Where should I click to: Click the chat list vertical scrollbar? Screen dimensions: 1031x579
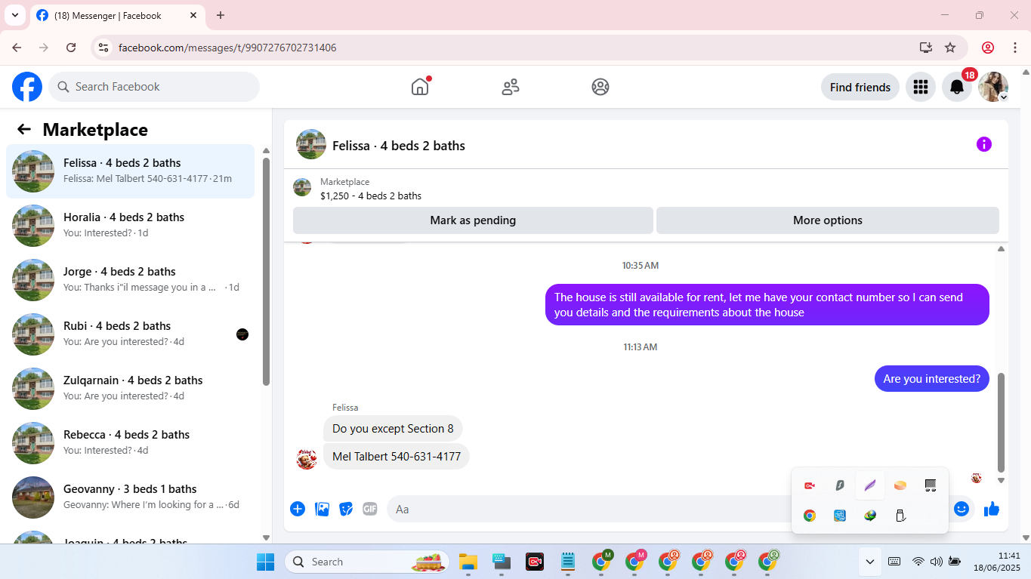point(266,272)
